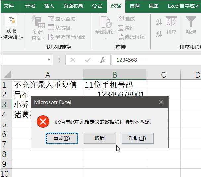The image size is (201, 177).
Task: Open the 公式 ribbon tab
Action: [97, 6]
